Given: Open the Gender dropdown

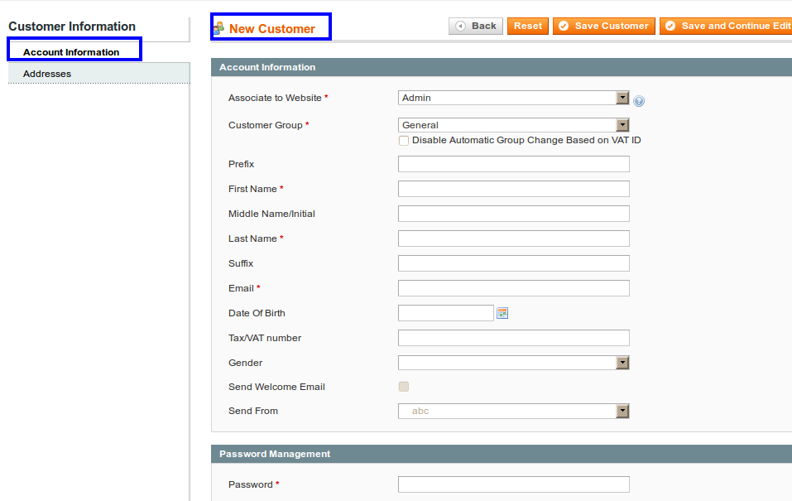Looking at the screenshot, I should (x=513, y=363).
